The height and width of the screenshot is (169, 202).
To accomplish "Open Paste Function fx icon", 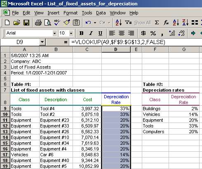I will coord(166,23).
